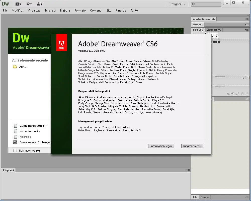Click the magnifier icon in search field
The image size is (251, 201).
tap(193, 4)
